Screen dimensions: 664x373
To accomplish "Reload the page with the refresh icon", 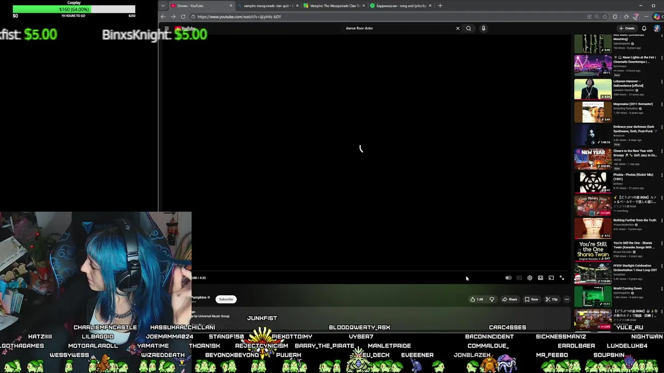I will [x=183, y=17].
